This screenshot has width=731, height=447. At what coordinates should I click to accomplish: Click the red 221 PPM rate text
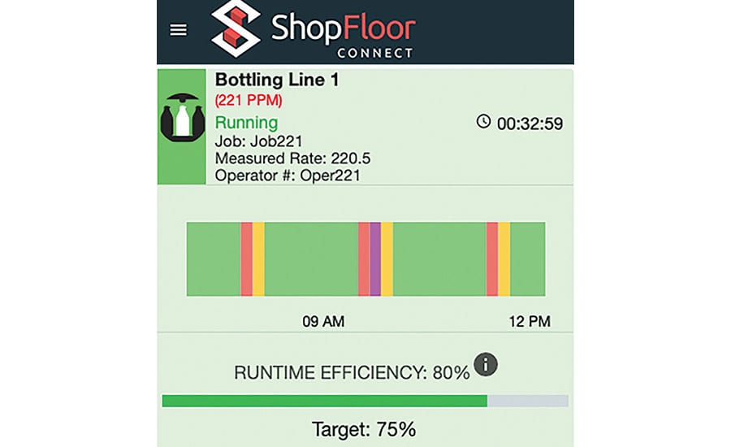click(x=249, y=100)
